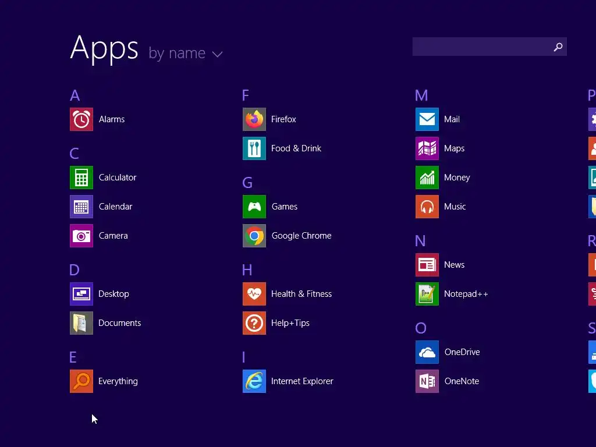596x447 pixels.
Task: Open the News app icon
Action: pyautogui.click(x=427, y=265)
